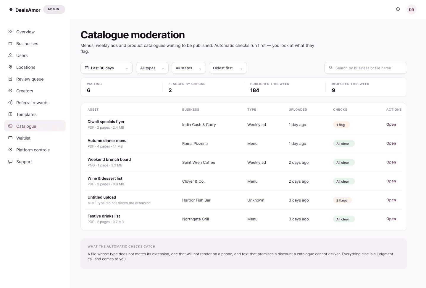Click the Review queue document icon

point(10,79)
